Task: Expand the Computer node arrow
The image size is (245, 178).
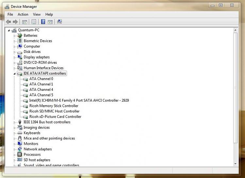Action: (14, 47)
